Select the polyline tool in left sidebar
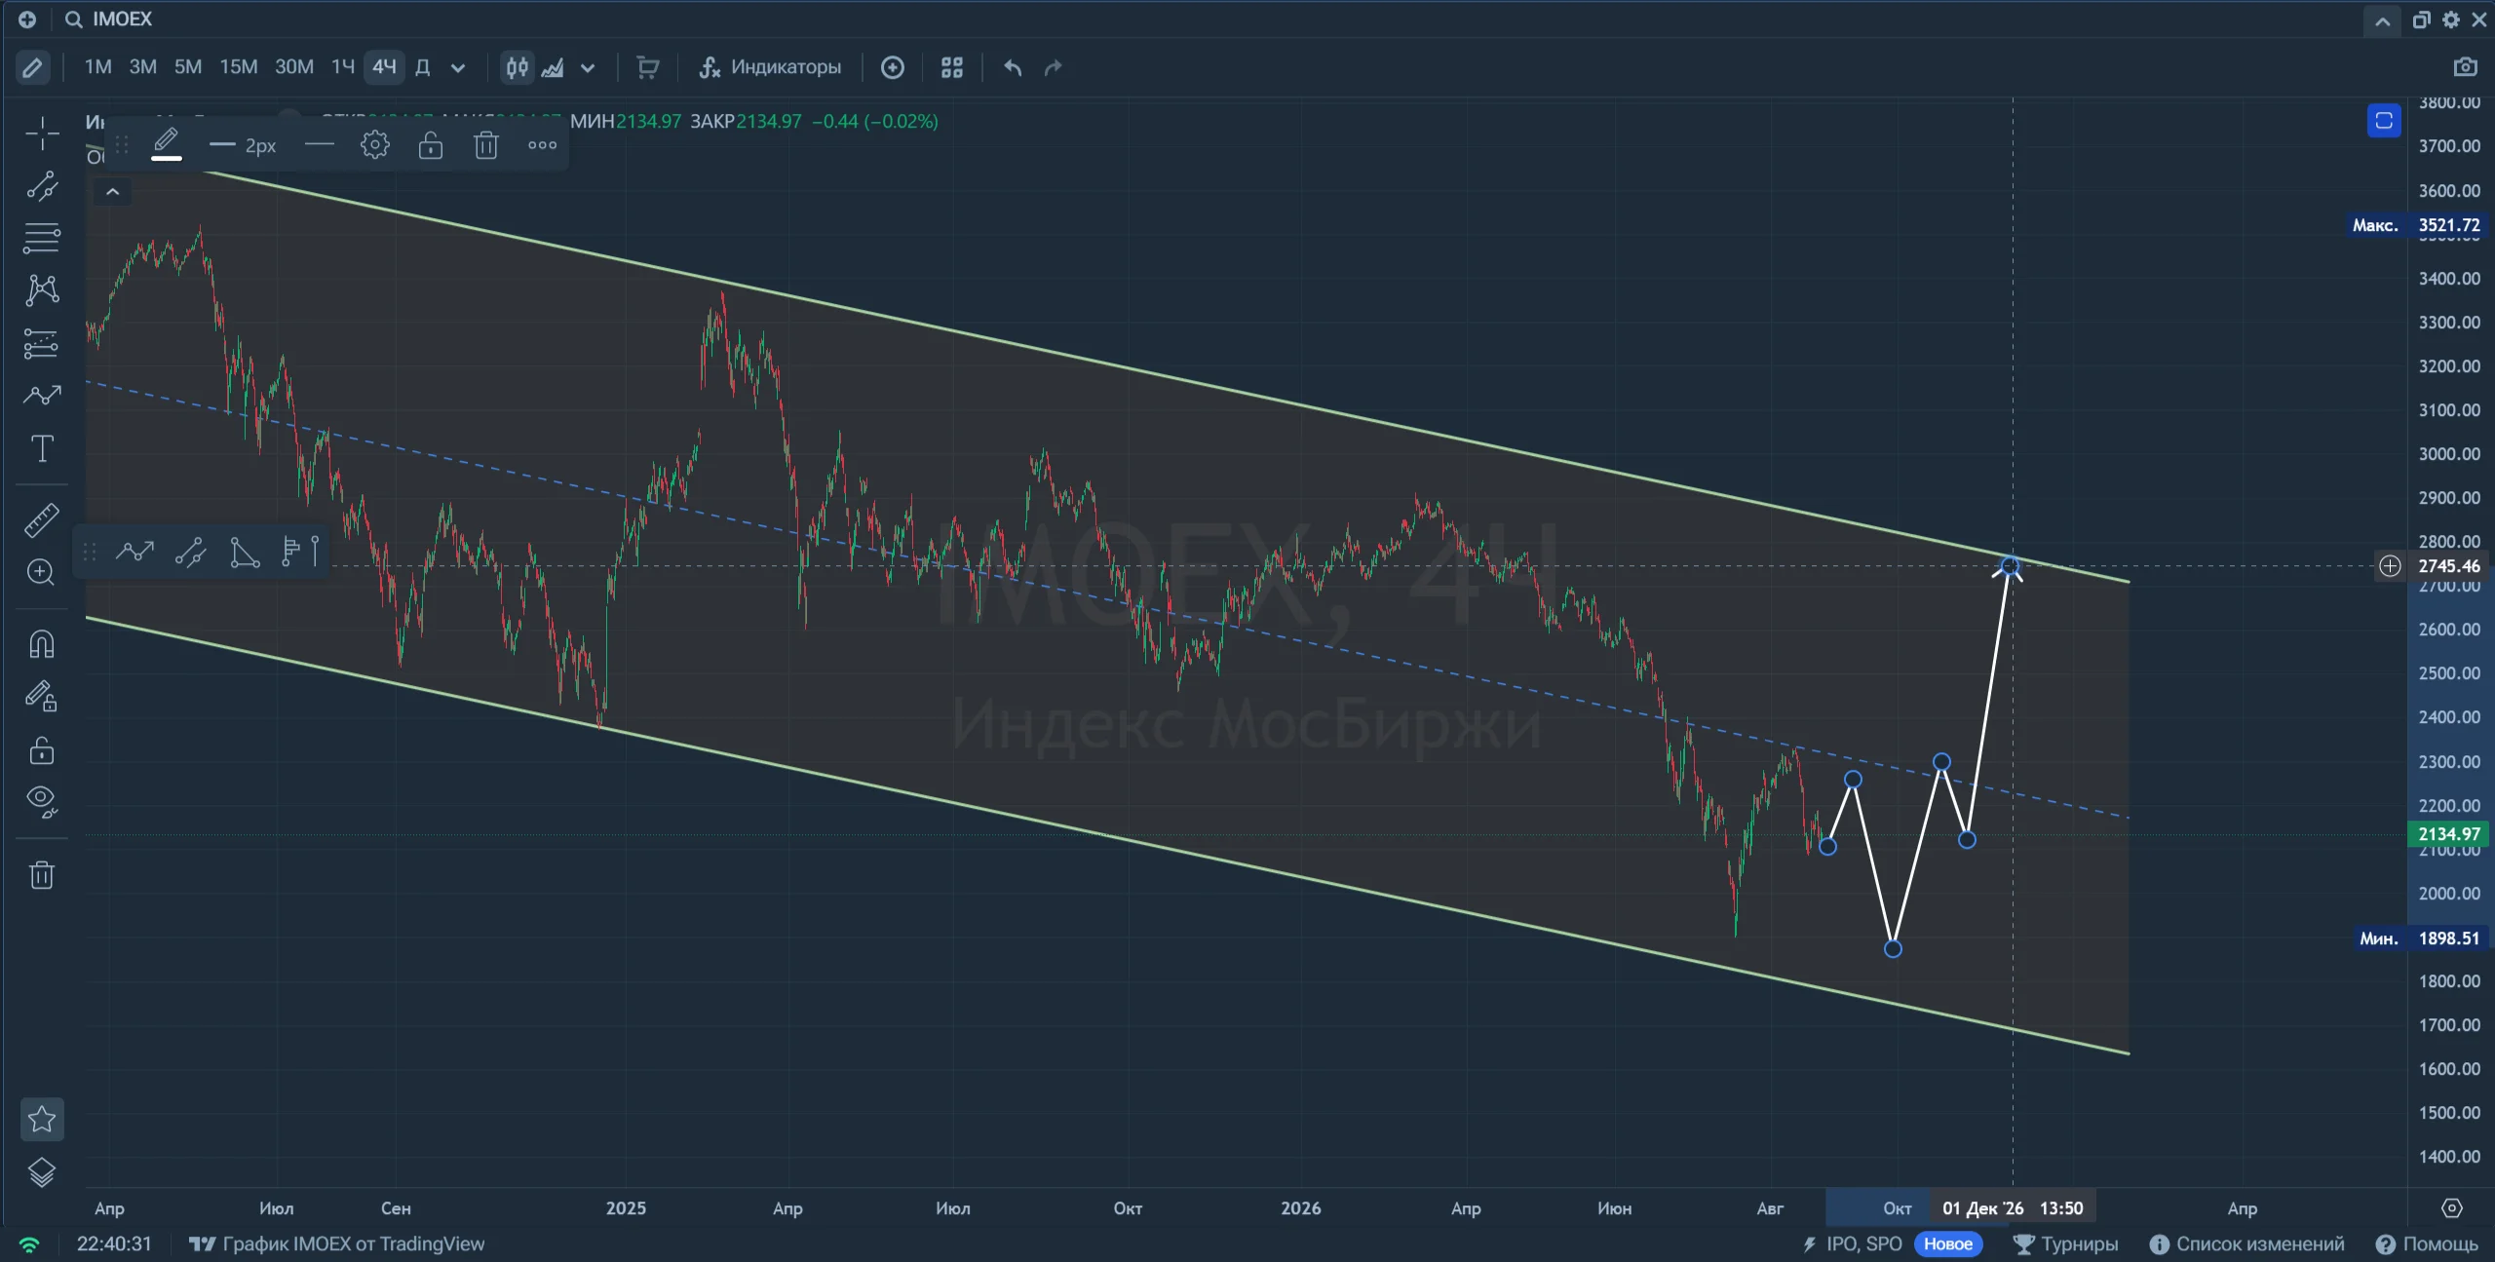Image resolution: width=2495 pixels, height=1262 pixels. [x=42, y=396]
